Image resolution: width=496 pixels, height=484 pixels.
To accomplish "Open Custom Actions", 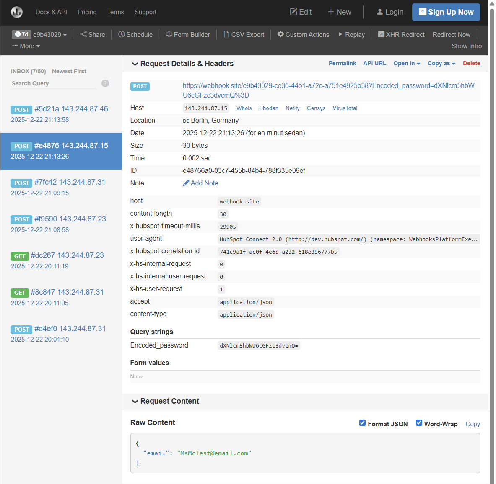I will (303, 35).
